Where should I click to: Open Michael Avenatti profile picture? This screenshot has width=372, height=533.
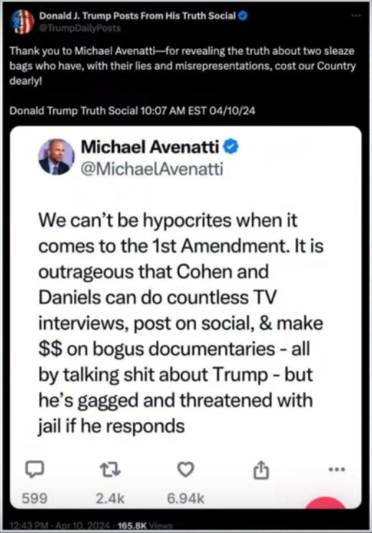(56, 157)
